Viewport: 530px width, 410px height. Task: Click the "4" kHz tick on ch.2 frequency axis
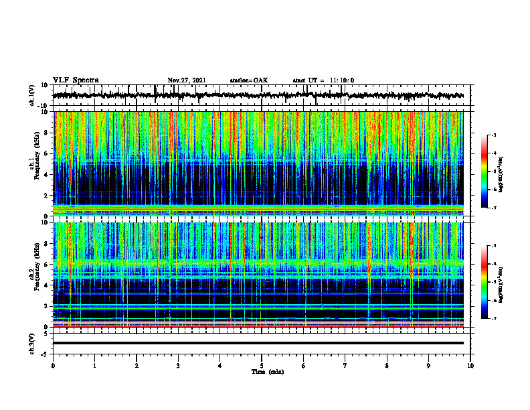point(47,285)
